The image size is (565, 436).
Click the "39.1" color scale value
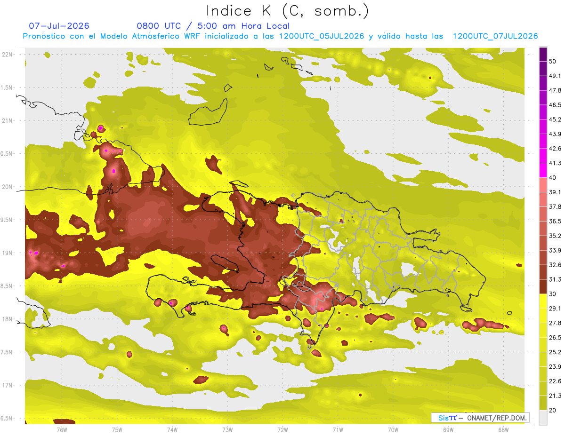[x=555, y=192]
